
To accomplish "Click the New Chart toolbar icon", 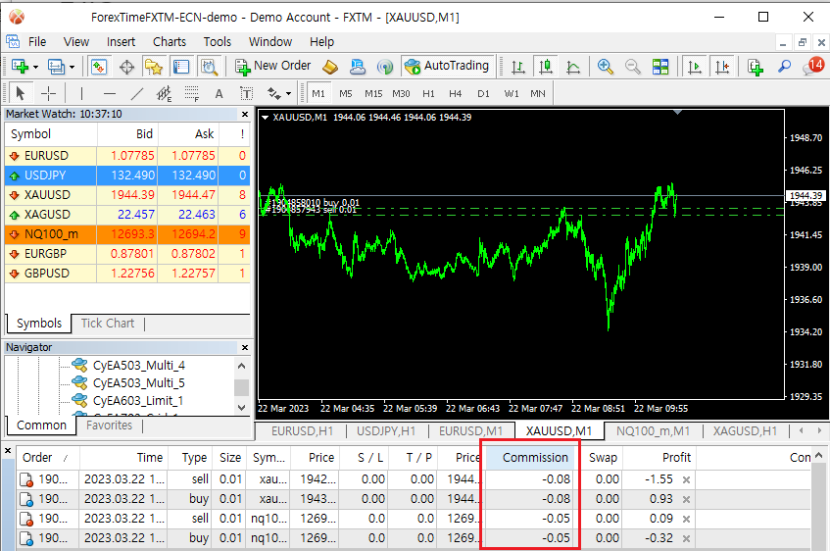I will point(21,67).
